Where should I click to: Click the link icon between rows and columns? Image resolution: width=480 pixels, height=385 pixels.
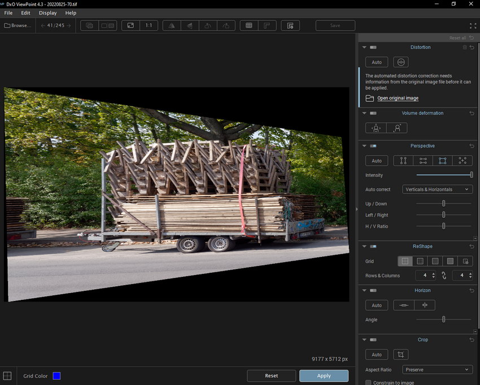point(443,276)
